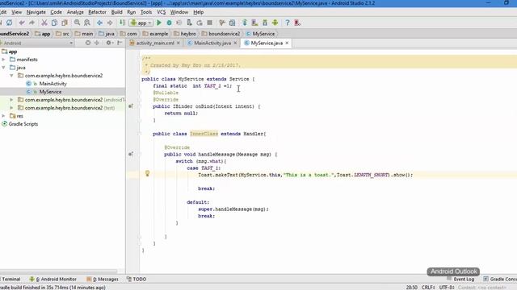Image resolution: width=517 pixels, height=290 pixels.
Task: Click the handleMessage override gutter icon
Action: 131,154
